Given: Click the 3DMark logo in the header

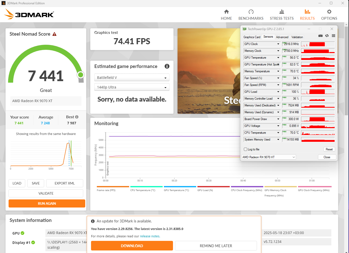Looking at the screenshot, I should 29,14.
